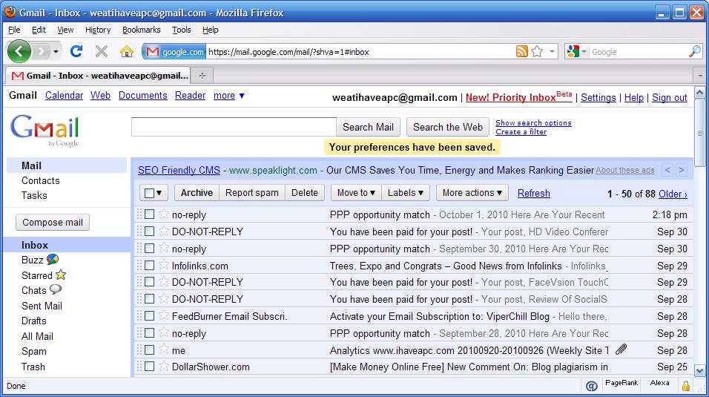
Task: Click the Report spam button
Action: pyautogui.click(x=252, y=193)
